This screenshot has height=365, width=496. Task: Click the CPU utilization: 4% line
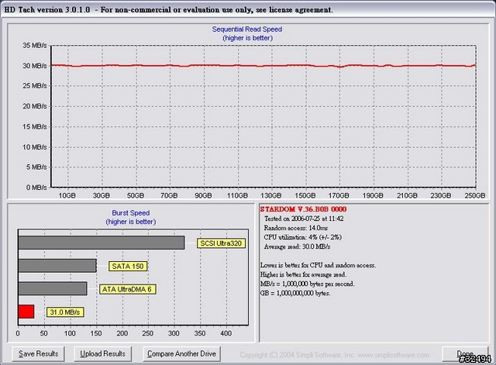pos(303,237)
